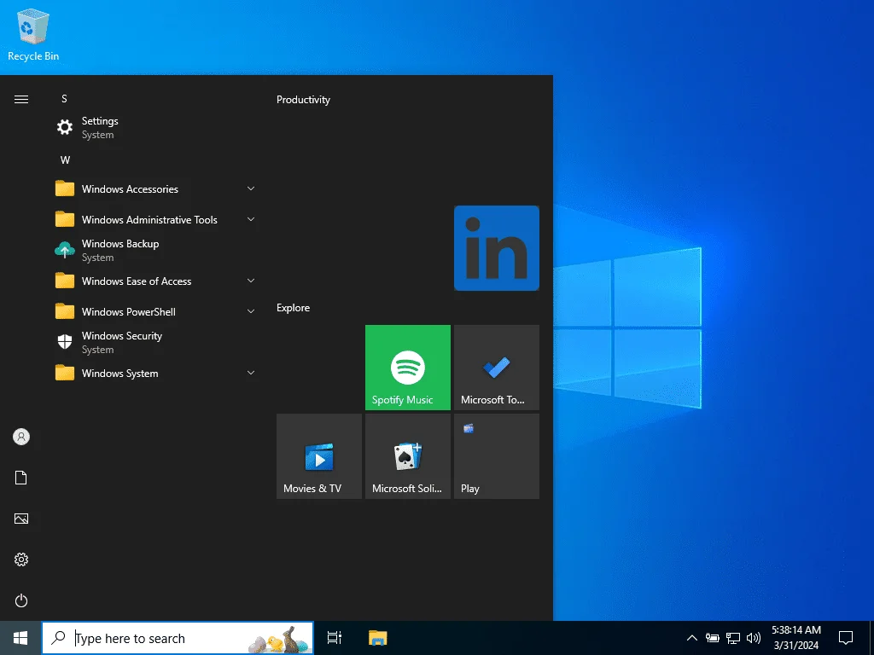
Task: Open the Windows Ease of Access folder
Action: tap(155, 281)
